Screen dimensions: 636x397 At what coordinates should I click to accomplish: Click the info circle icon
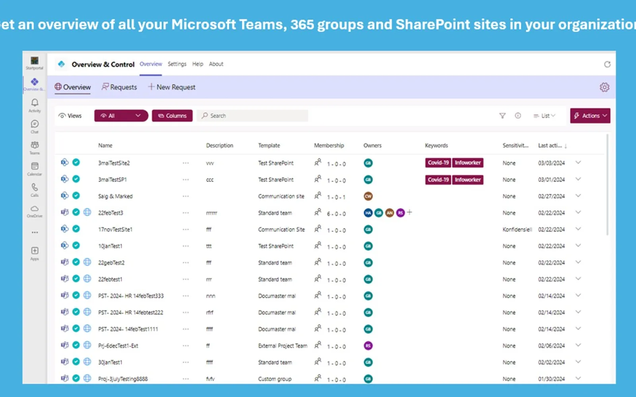click(x=518, y=116)
